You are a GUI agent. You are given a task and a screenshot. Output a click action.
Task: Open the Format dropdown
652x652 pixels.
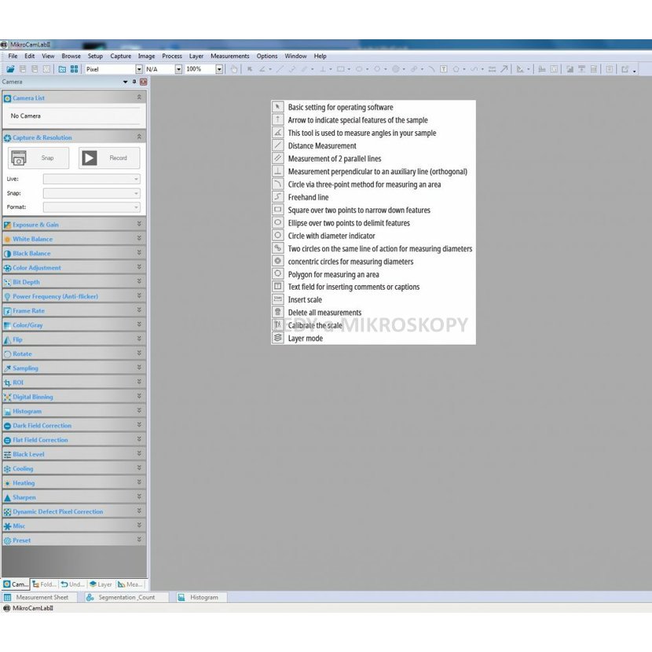(91, 207)
